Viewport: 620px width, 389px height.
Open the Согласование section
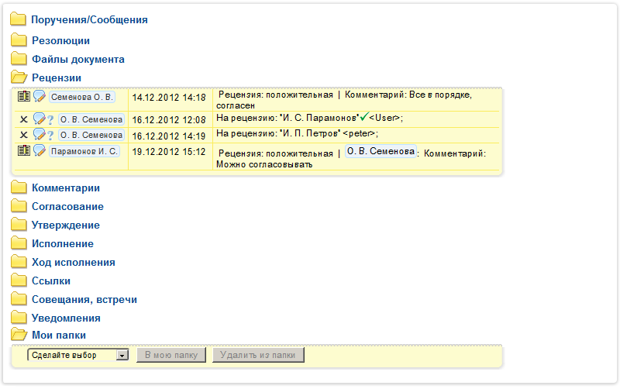tap(67, 206)
